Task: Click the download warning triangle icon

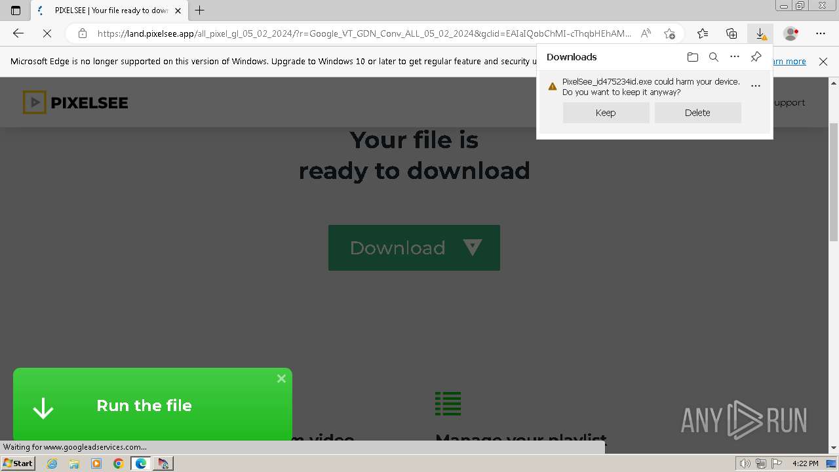Action: pos(553,87)
